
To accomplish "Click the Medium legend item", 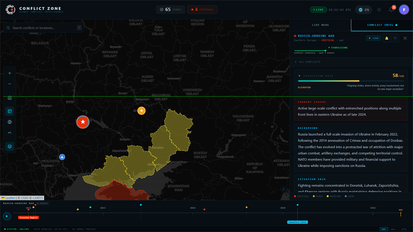I will coord(333,196).
